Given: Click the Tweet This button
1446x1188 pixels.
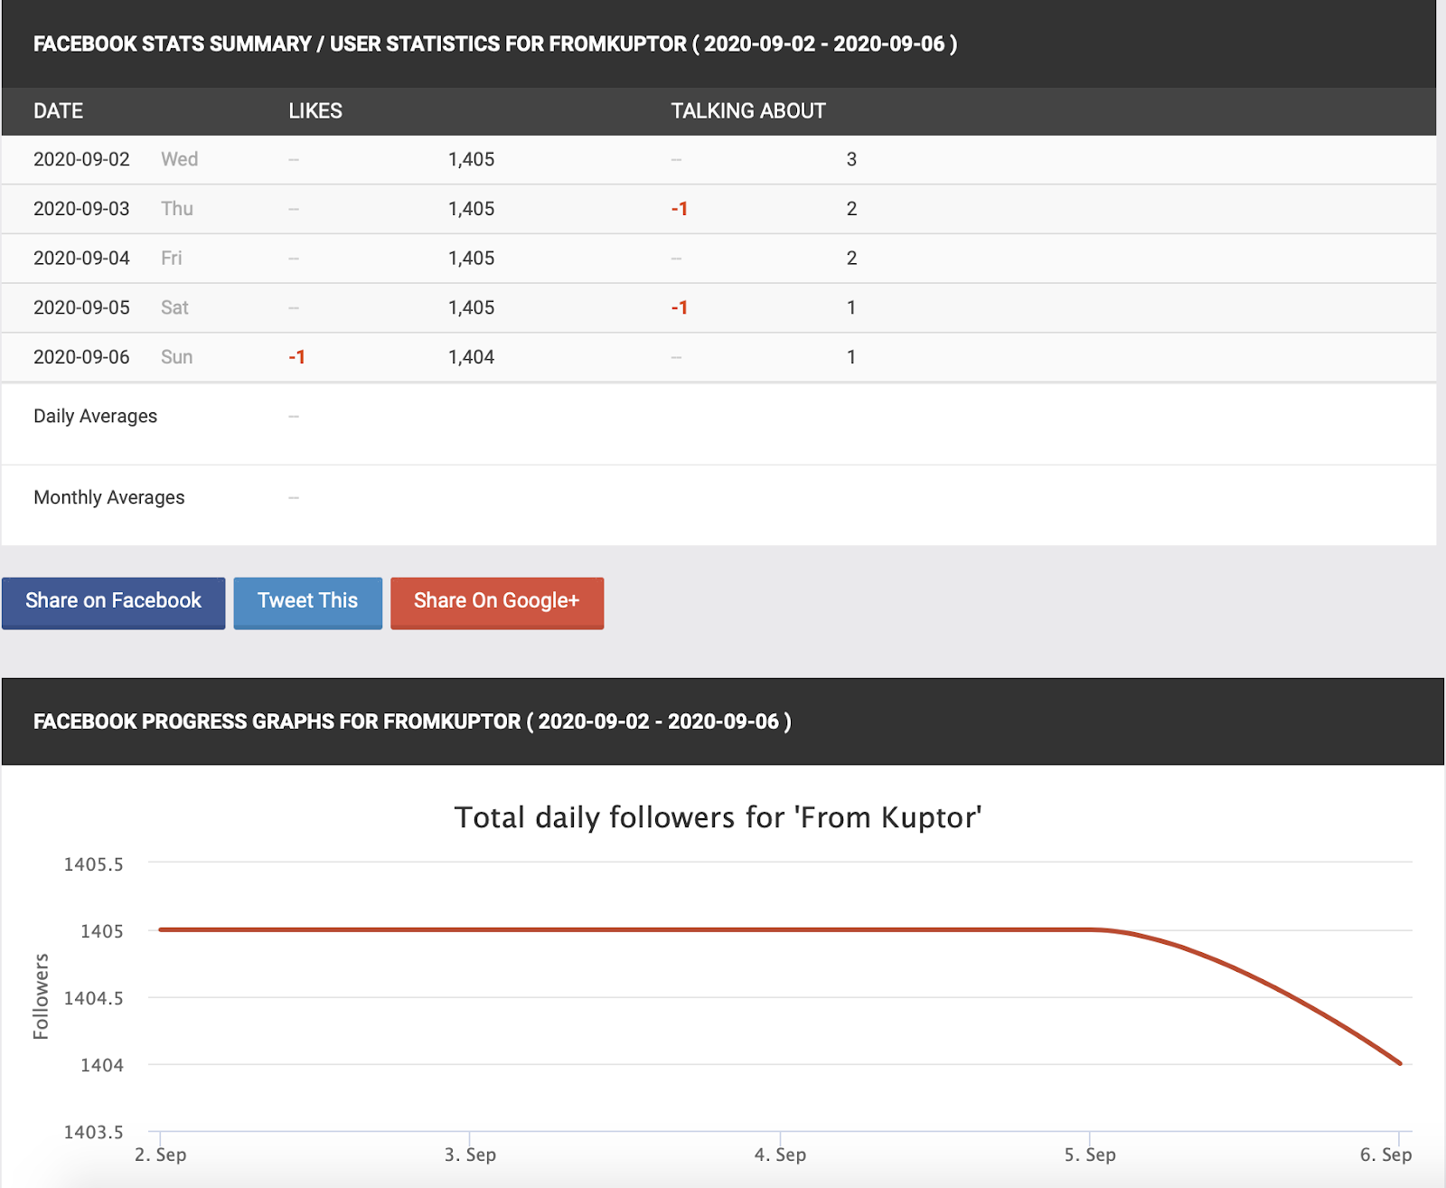Looking at the screenshot, I should pyautogui.click(x=307, y=602).
